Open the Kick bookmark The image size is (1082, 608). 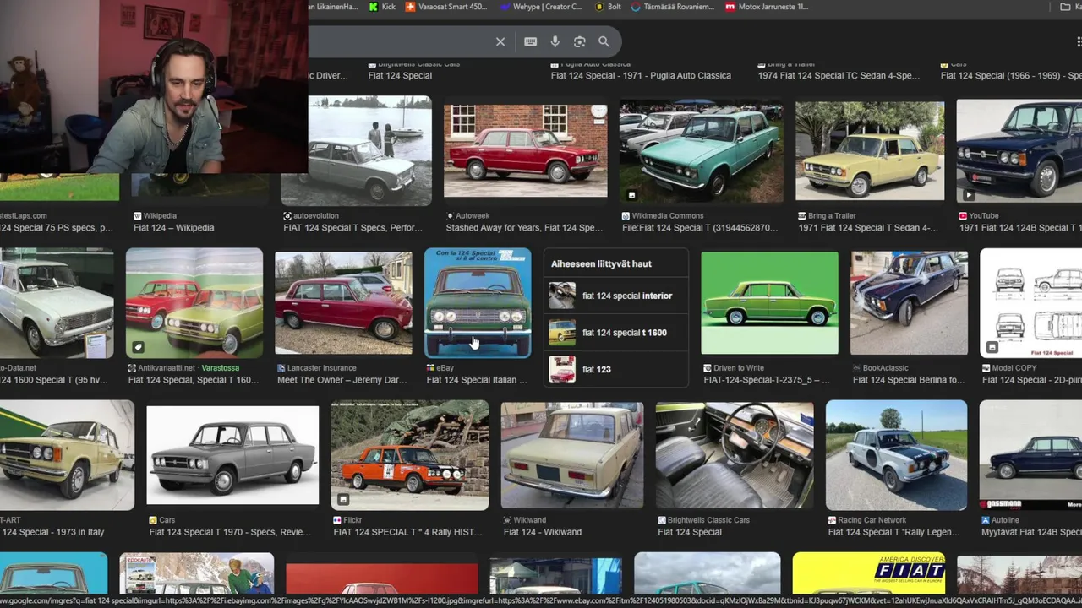[x=383, y=7]
